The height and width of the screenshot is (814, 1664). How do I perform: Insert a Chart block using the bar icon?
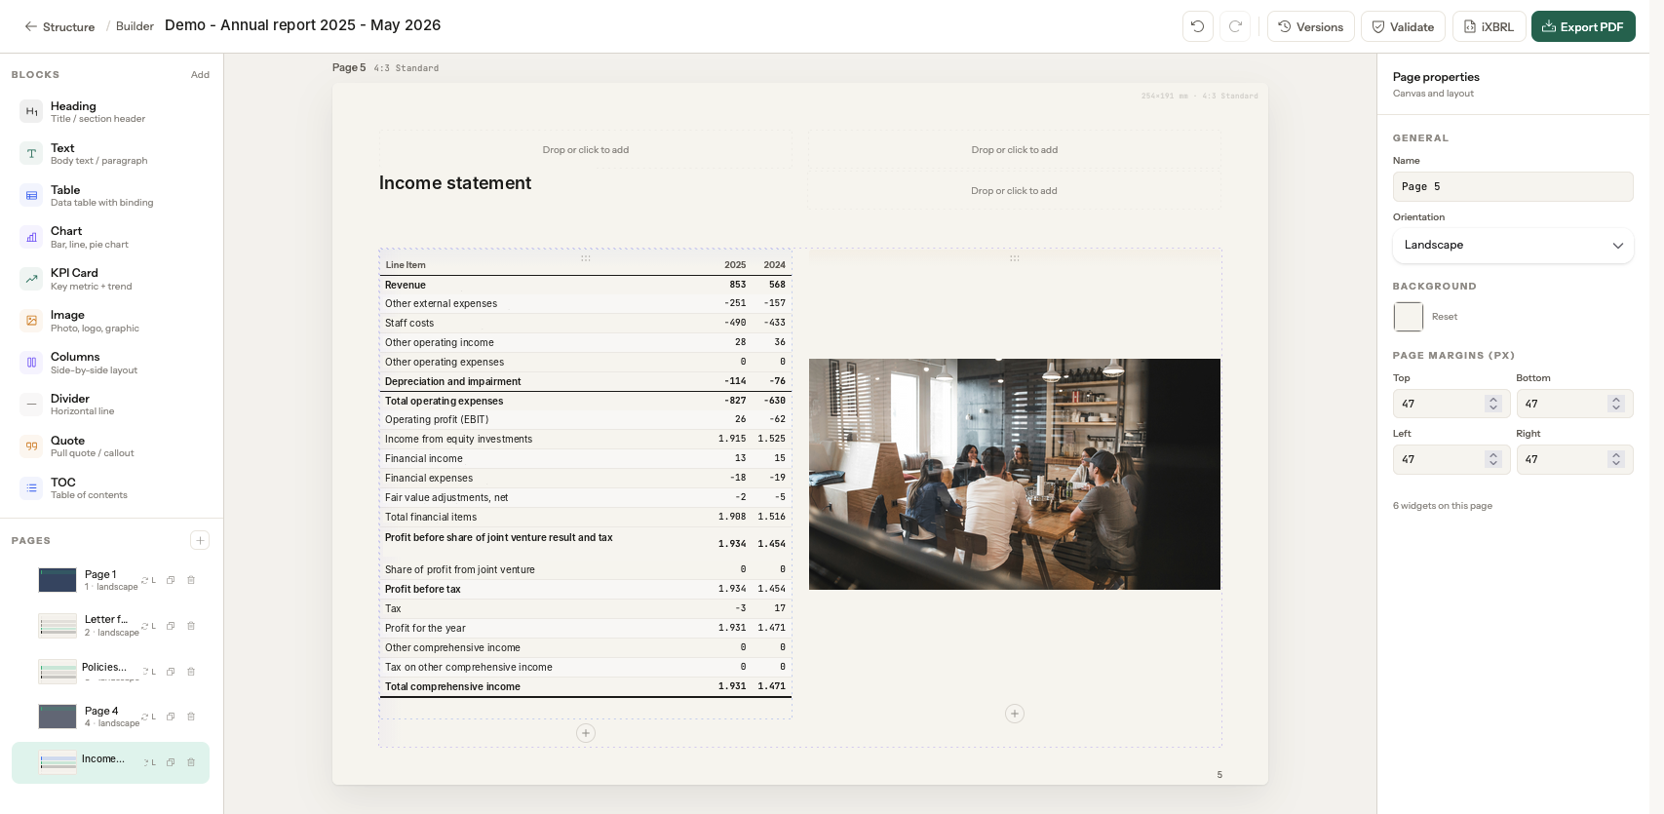tap(31, 237)
